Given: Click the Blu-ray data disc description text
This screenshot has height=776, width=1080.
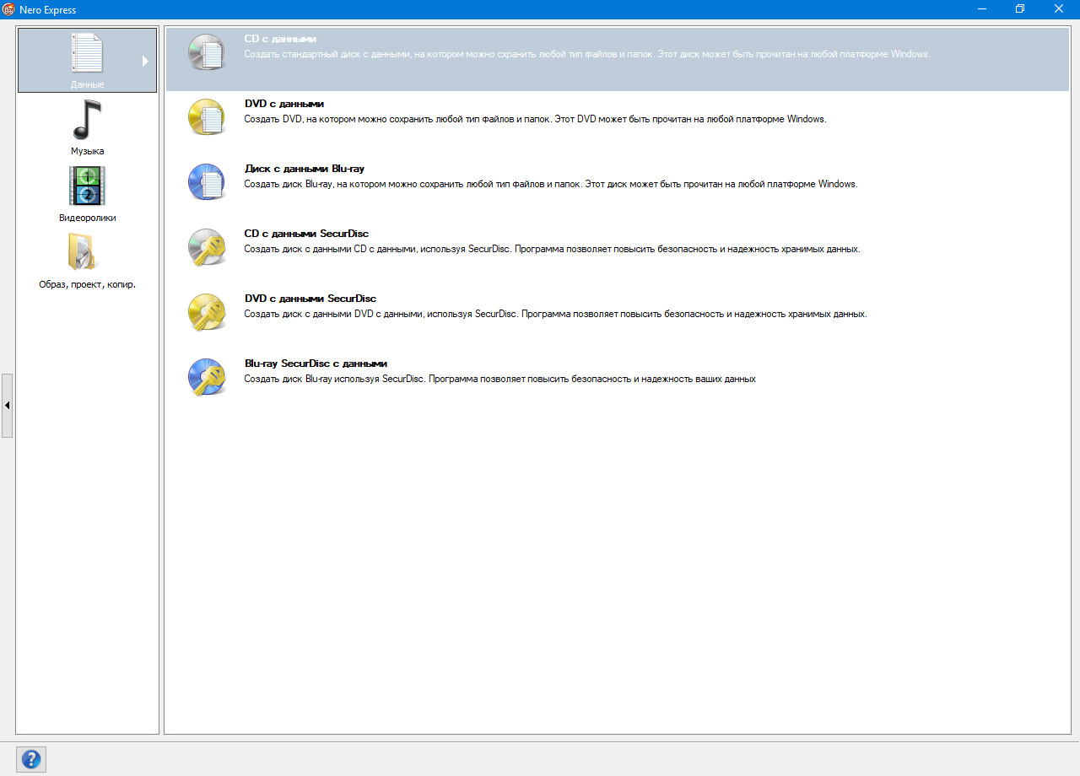Looking at the screenshot, I should coord(551,184).
